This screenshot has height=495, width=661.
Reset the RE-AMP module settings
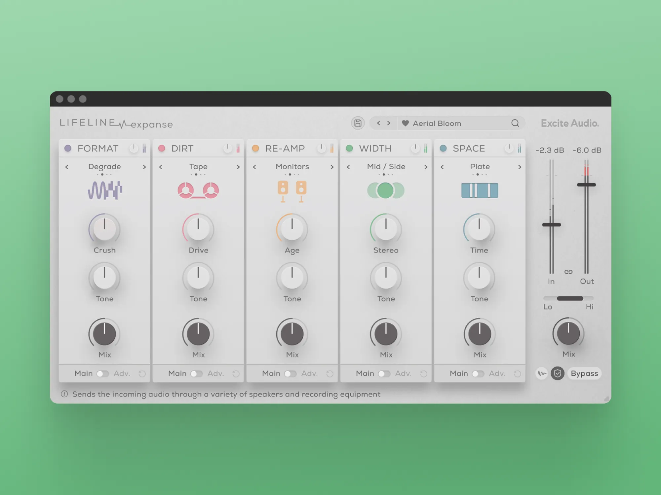tap(330, 374)
